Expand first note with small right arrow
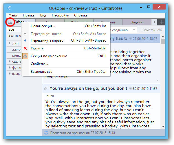174x145 pixels. click(157, 80)
